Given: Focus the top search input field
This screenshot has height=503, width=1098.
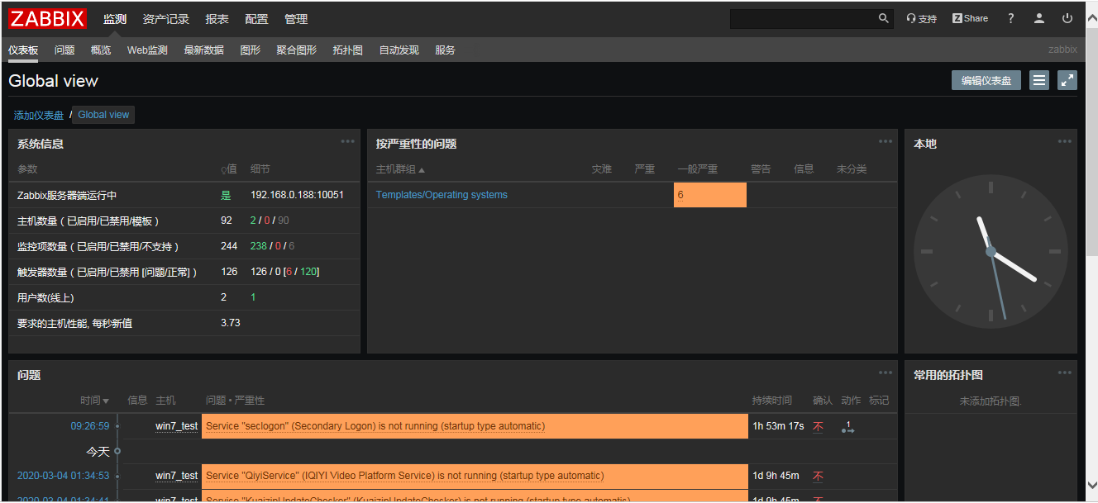Looking at the screenshot, I should [x=803, y=18].
